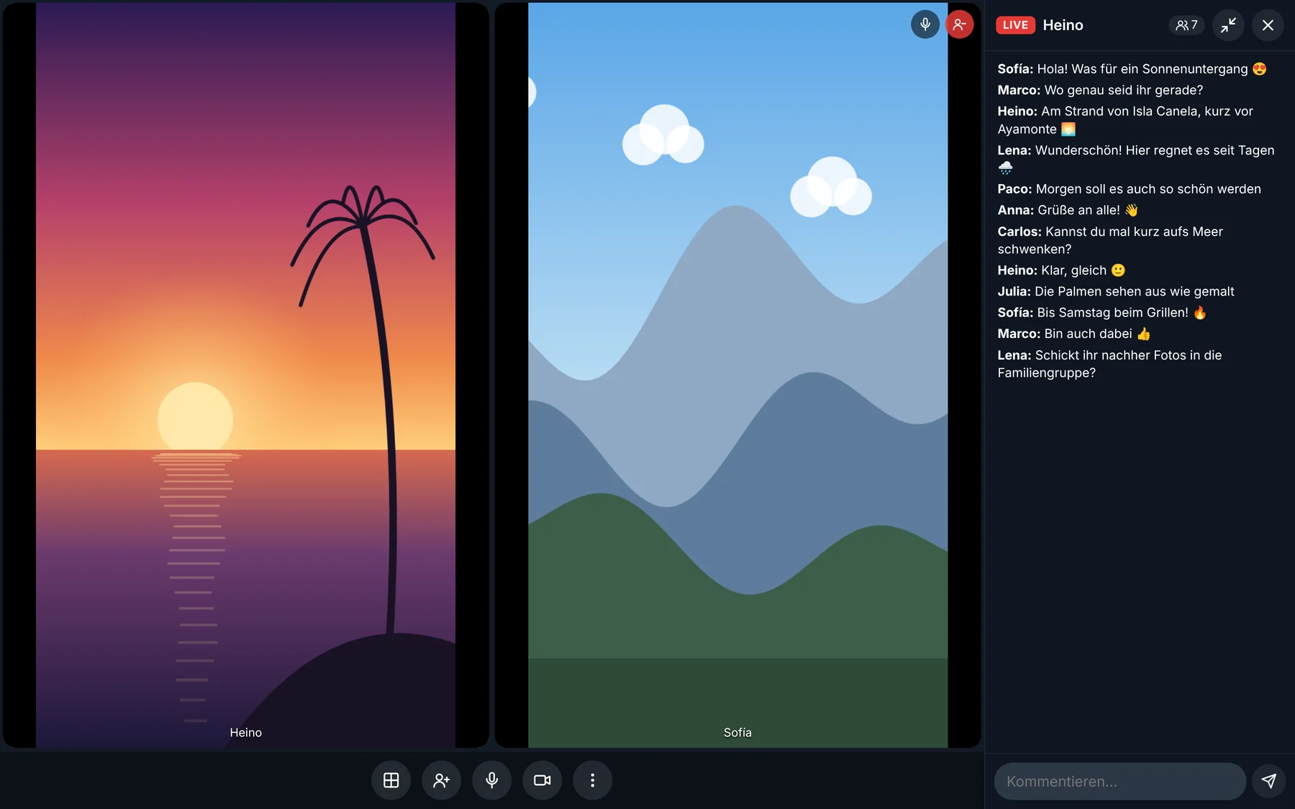Image resolution: width=1295 pixels, height=809 pixels.
Task: Select Heino's sunset video tile
Action: (x=245, y=375)
